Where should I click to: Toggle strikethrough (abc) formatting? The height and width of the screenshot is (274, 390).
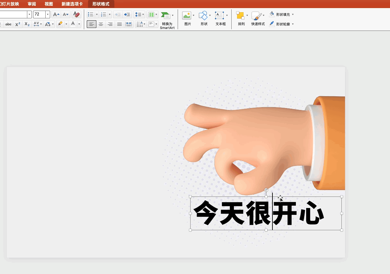[x=9, y=24]
